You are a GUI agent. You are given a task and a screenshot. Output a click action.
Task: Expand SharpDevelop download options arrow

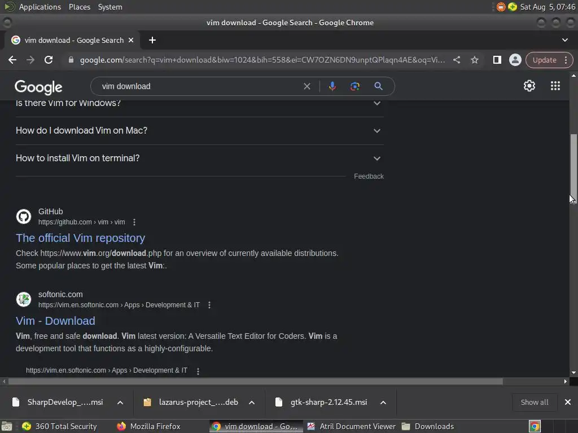[x=120, y=403]
